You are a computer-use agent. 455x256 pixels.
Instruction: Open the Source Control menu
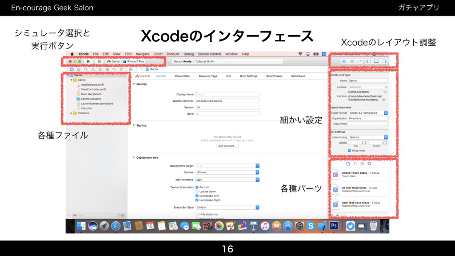(210, 54)
